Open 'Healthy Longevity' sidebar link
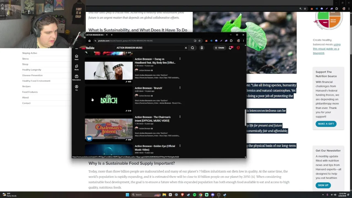The height and width of the screenshot is (198, 352). coord(32,70)
